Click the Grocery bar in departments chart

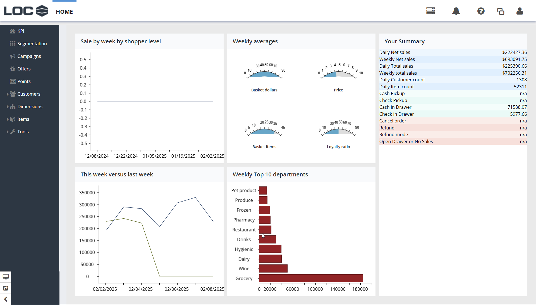click(x=311, y=278)
